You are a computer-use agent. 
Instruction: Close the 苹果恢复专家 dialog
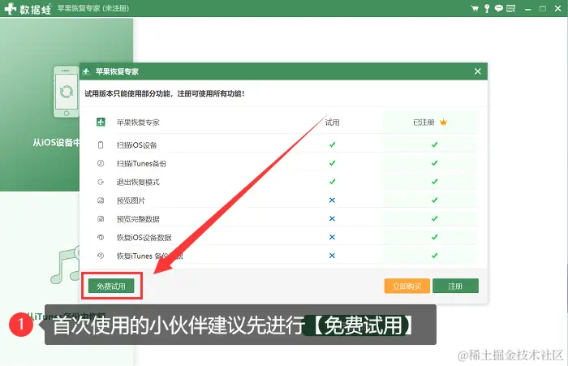coord(478,71)
